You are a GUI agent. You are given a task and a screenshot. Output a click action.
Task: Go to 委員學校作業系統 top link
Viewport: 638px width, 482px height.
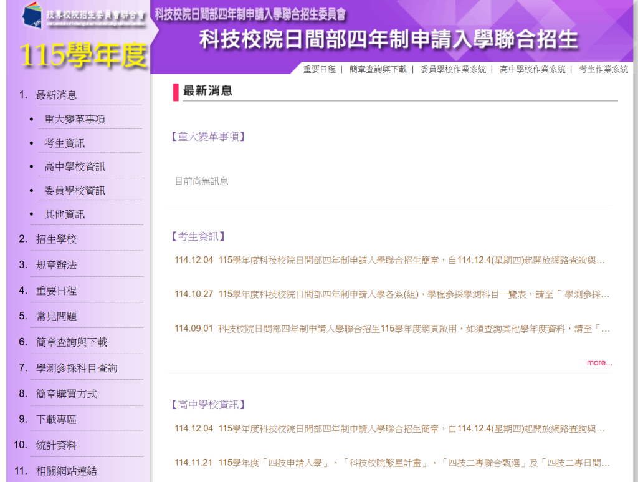pos(453,69)
